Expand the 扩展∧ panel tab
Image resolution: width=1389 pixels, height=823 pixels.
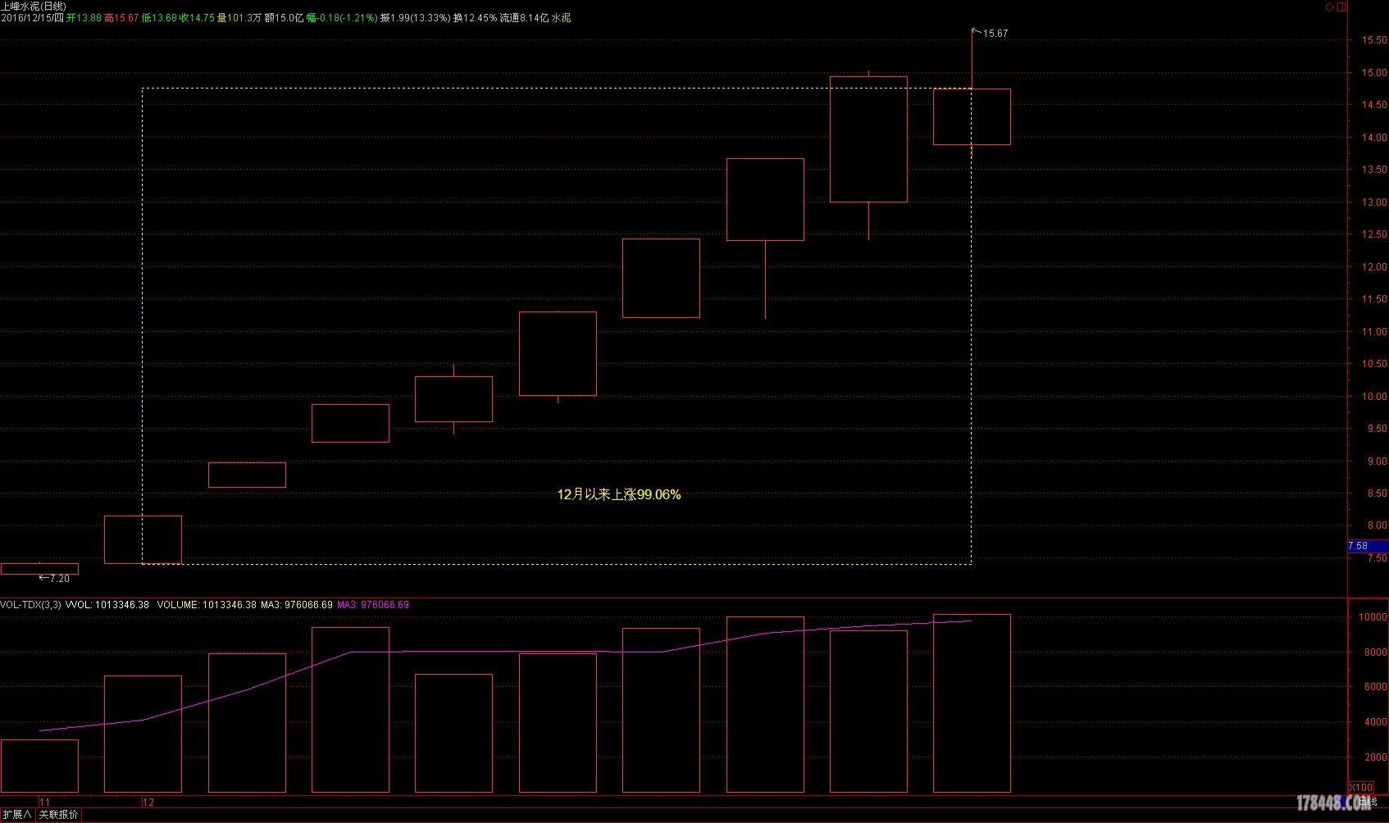pos(16,815)
